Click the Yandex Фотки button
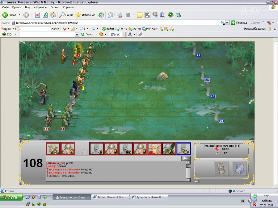Image resolution: width=278 pixels, height=208 pixels. pyautogui.click(x=135, y=29)
